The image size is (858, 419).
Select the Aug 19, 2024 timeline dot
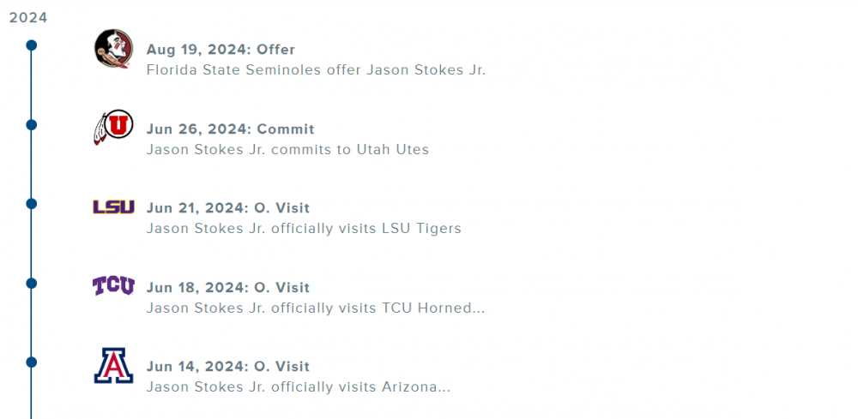(32, 45)
